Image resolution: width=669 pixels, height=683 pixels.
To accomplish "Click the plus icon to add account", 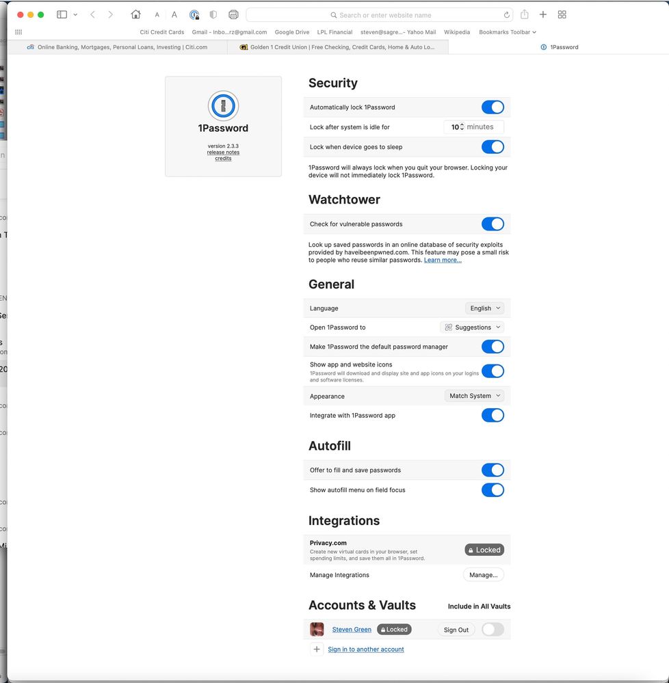I will click(317, 649).
